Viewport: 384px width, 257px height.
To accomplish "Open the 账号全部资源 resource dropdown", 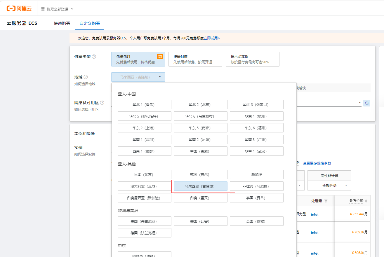I will 57,9.
